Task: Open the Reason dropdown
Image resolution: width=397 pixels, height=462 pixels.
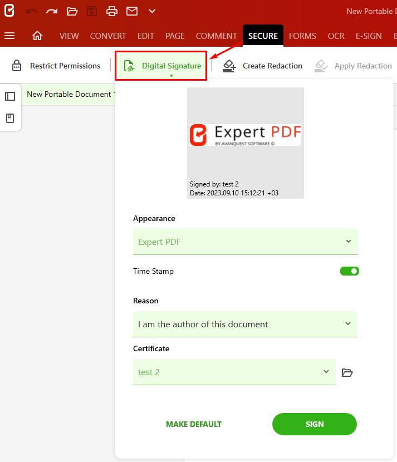Action: click(x=245, y=324)
